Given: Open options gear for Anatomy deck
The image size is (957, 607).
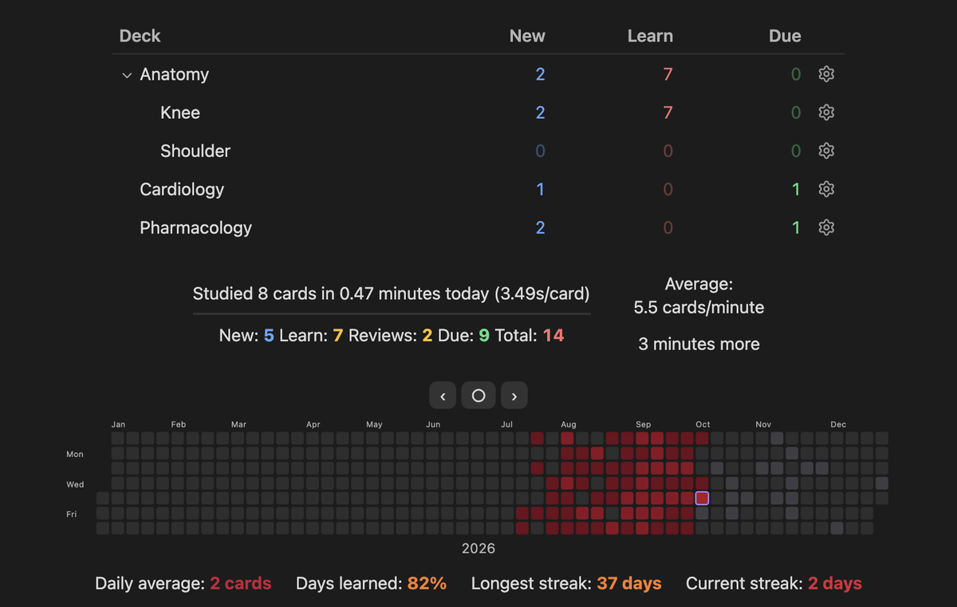Looking at the screenshot, I should coord(826,74).
